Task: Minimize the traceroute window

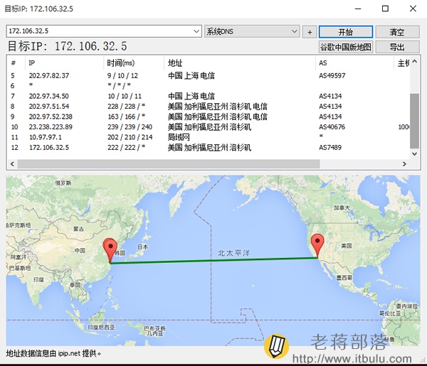Action: [358, 9]
